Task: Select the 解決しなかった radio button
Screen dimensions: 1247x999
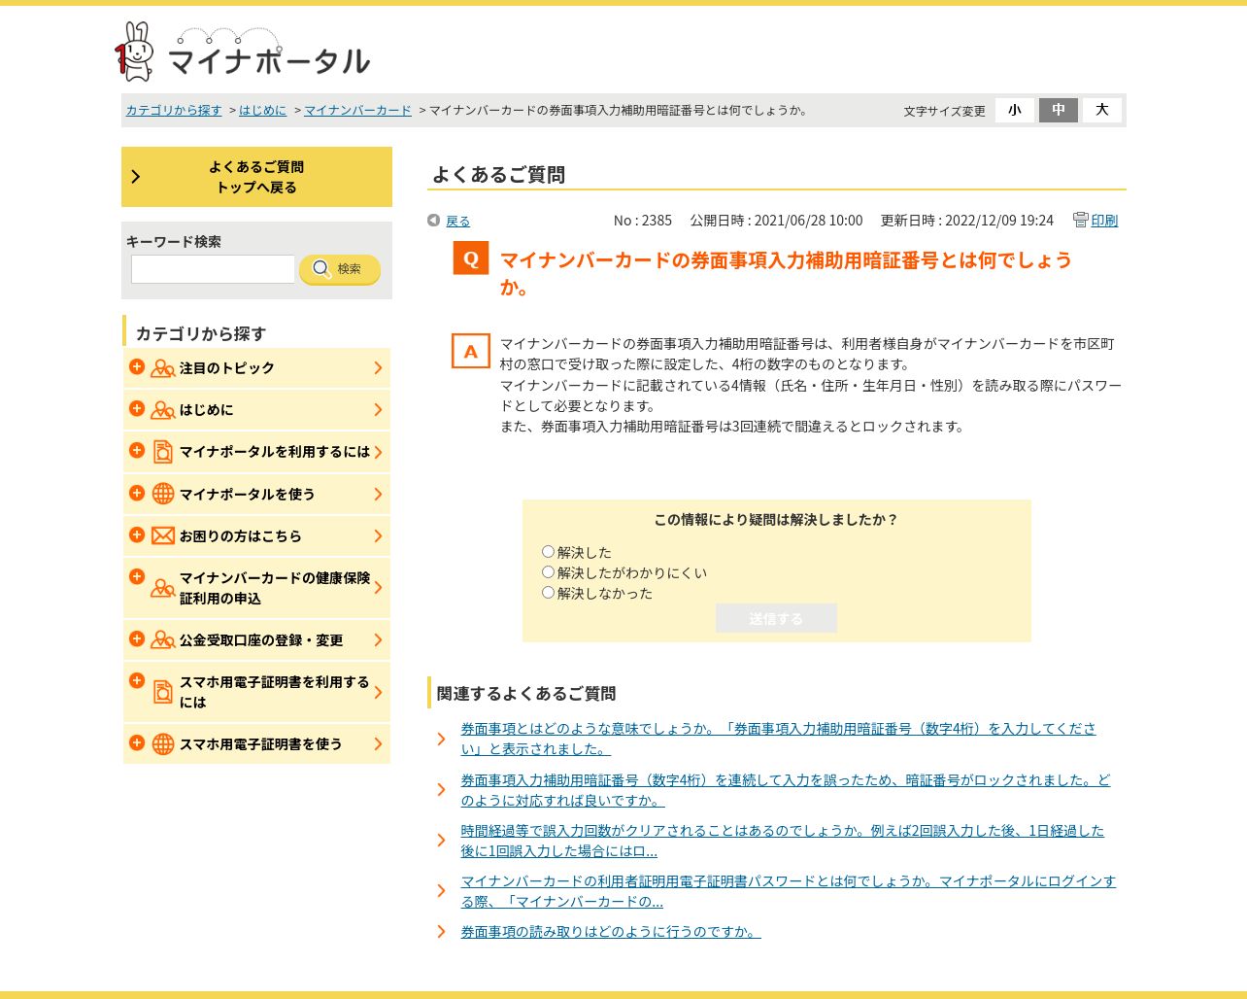Action: [x=548, y=593]
